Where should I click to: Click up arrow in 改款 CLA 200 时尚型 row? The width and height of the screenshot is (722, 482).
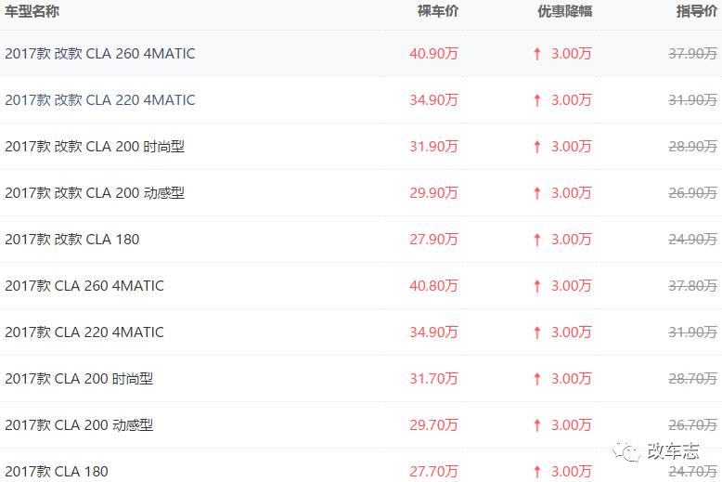coord(537,147)
